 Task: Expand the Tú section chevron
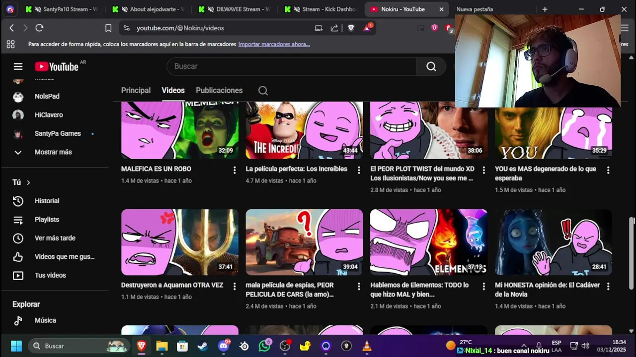tap(28, 182)
